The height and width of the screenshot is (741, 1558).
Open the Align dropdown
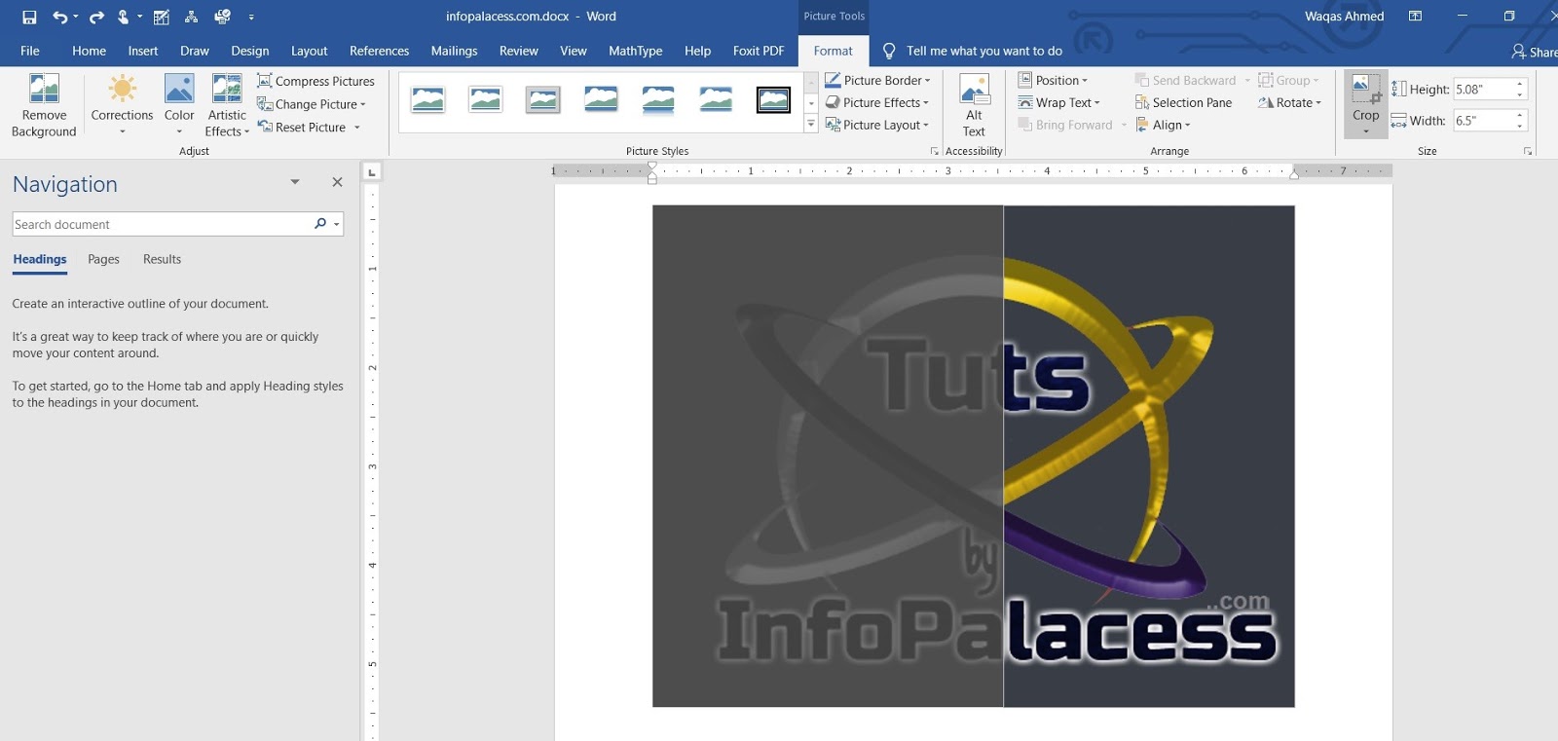(x=1163, y=125)
